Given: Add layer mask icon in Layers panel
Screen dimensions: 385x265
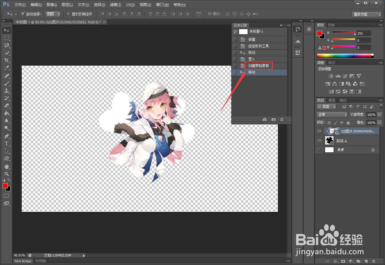Looking at the screenshot, I should pyautogui.click(x=343, y=261).
